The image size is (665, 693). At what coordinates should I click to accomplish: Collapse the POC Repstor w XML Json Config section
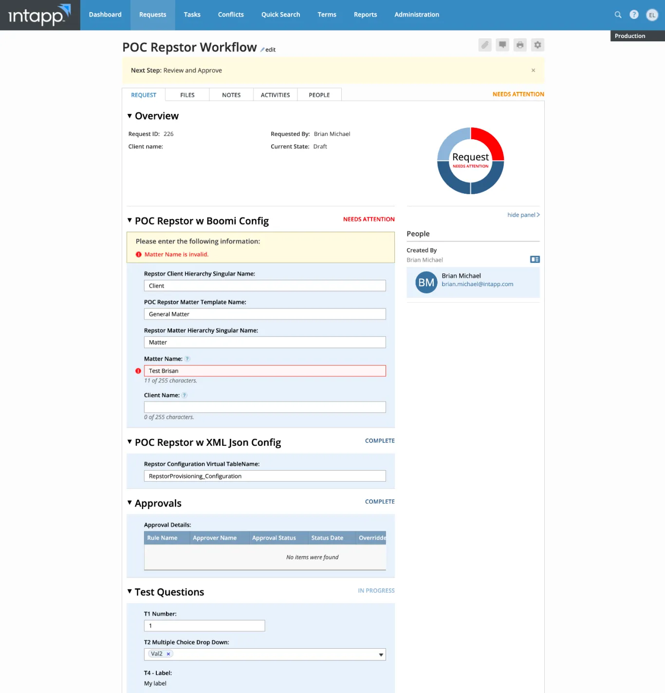pyautogui.click(x=129, y=442)
